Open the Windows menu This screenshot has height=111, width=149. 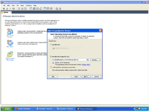coord(29,5)
